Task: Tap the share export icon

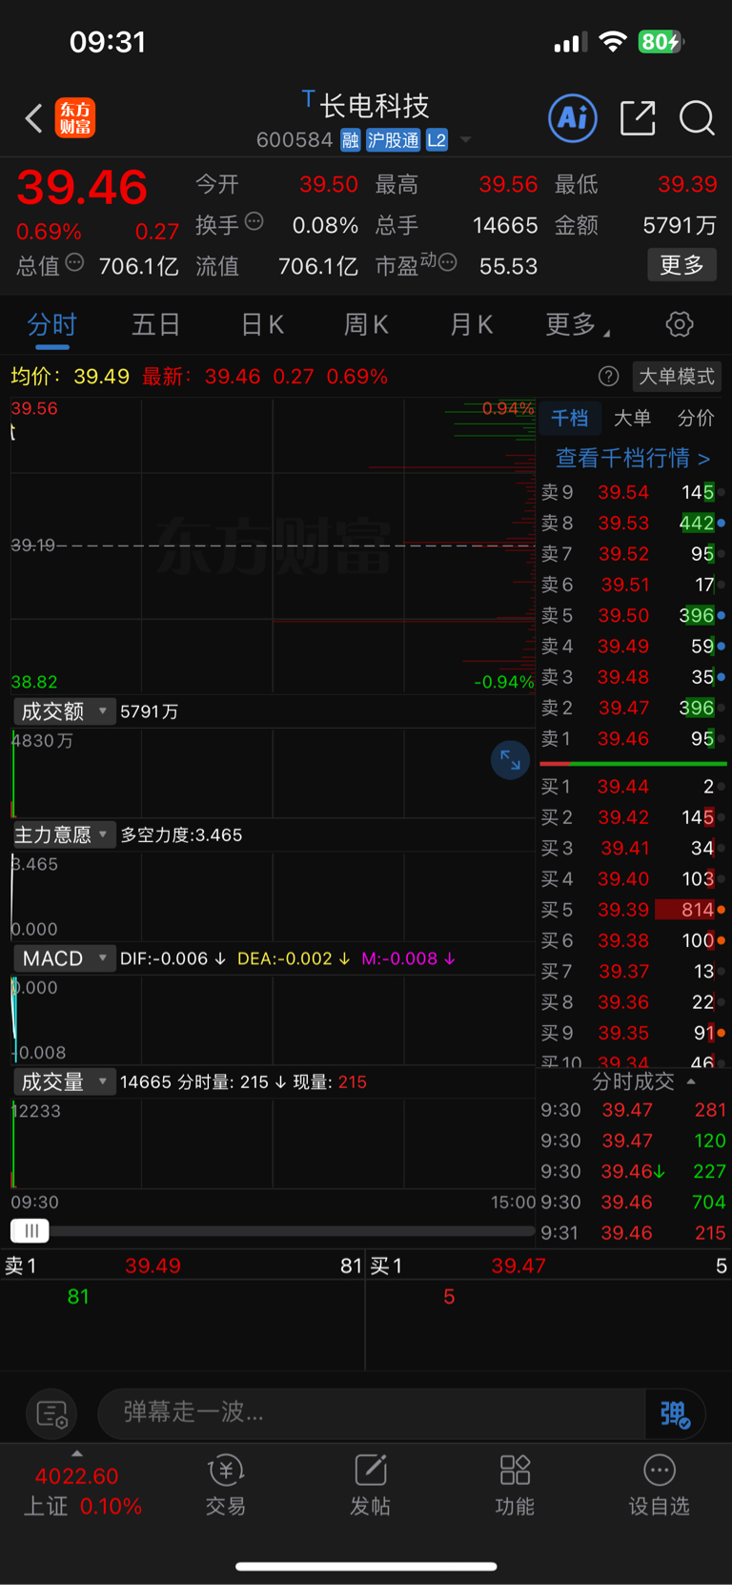Action: [x=638, y=118]
